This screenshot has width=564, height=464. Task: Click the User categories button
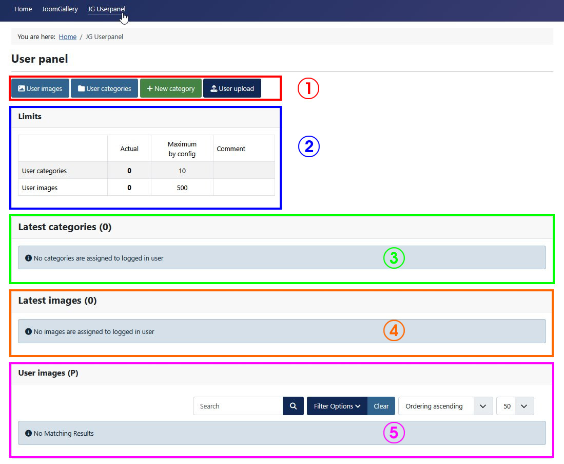[104, 88]
